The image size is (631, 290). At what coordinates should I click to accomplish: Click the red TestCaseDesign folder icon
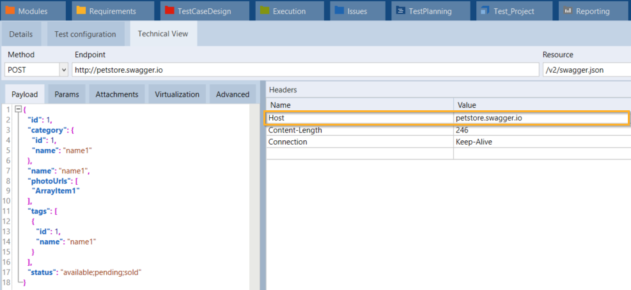click(169, 11)
